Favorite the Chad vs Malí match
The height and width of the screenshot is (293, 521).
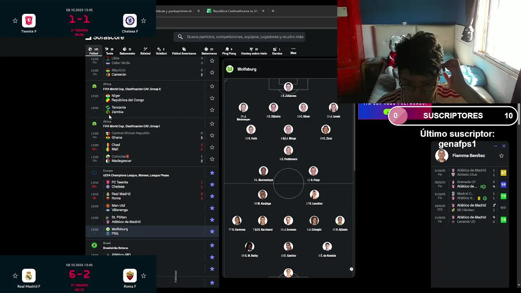(x=212, y=147)
